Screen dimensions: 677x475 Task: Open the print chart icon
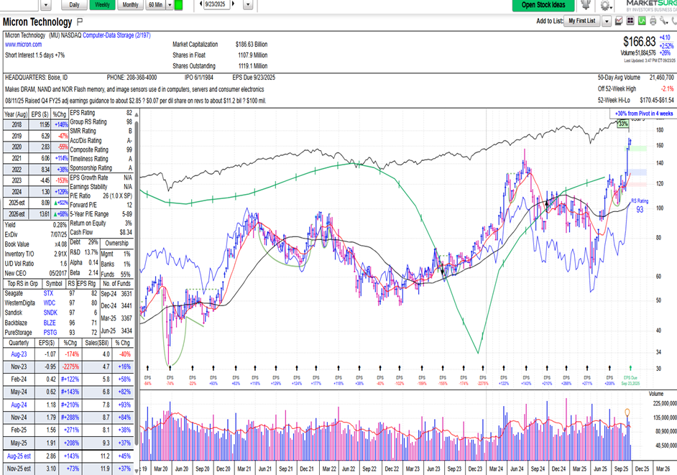(x=653, y=23)
